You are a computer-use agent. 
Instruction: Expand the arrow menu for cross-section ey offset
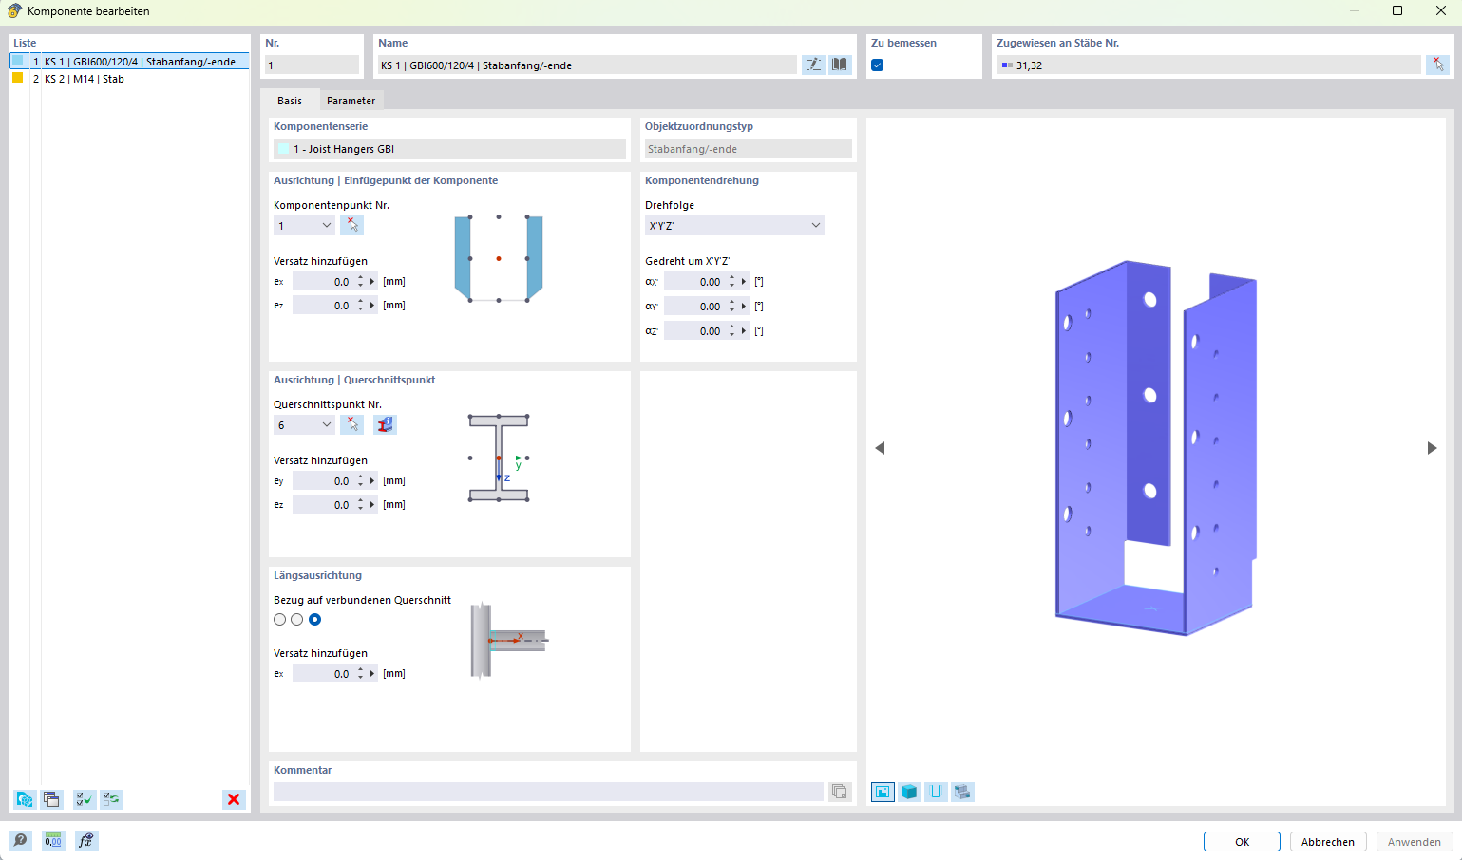click(372, 481)
